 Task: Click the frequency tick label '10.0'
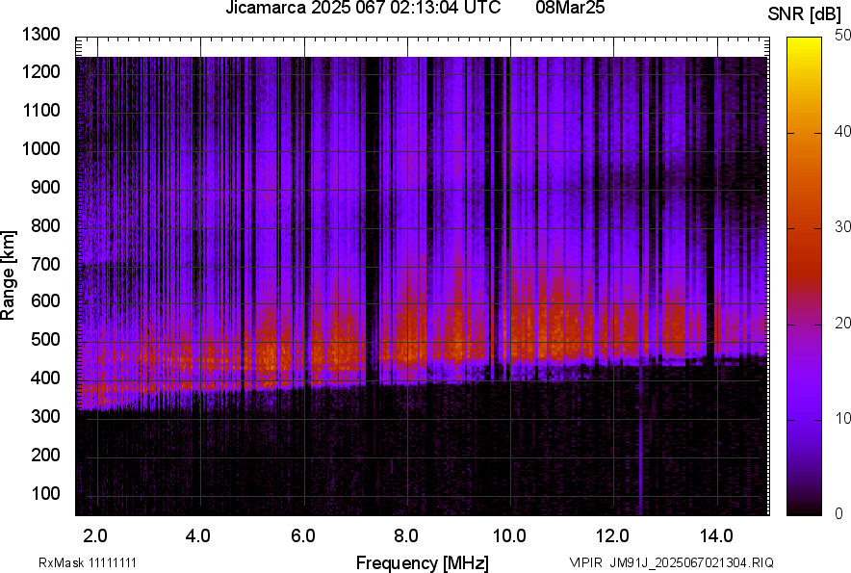(x=509, y=536)
